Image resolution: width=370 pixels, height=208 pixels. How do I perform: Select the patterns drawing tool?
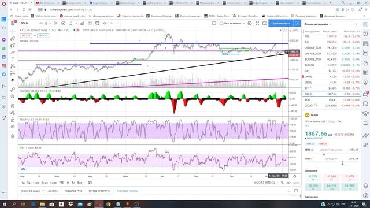click(x=13, y=66)
